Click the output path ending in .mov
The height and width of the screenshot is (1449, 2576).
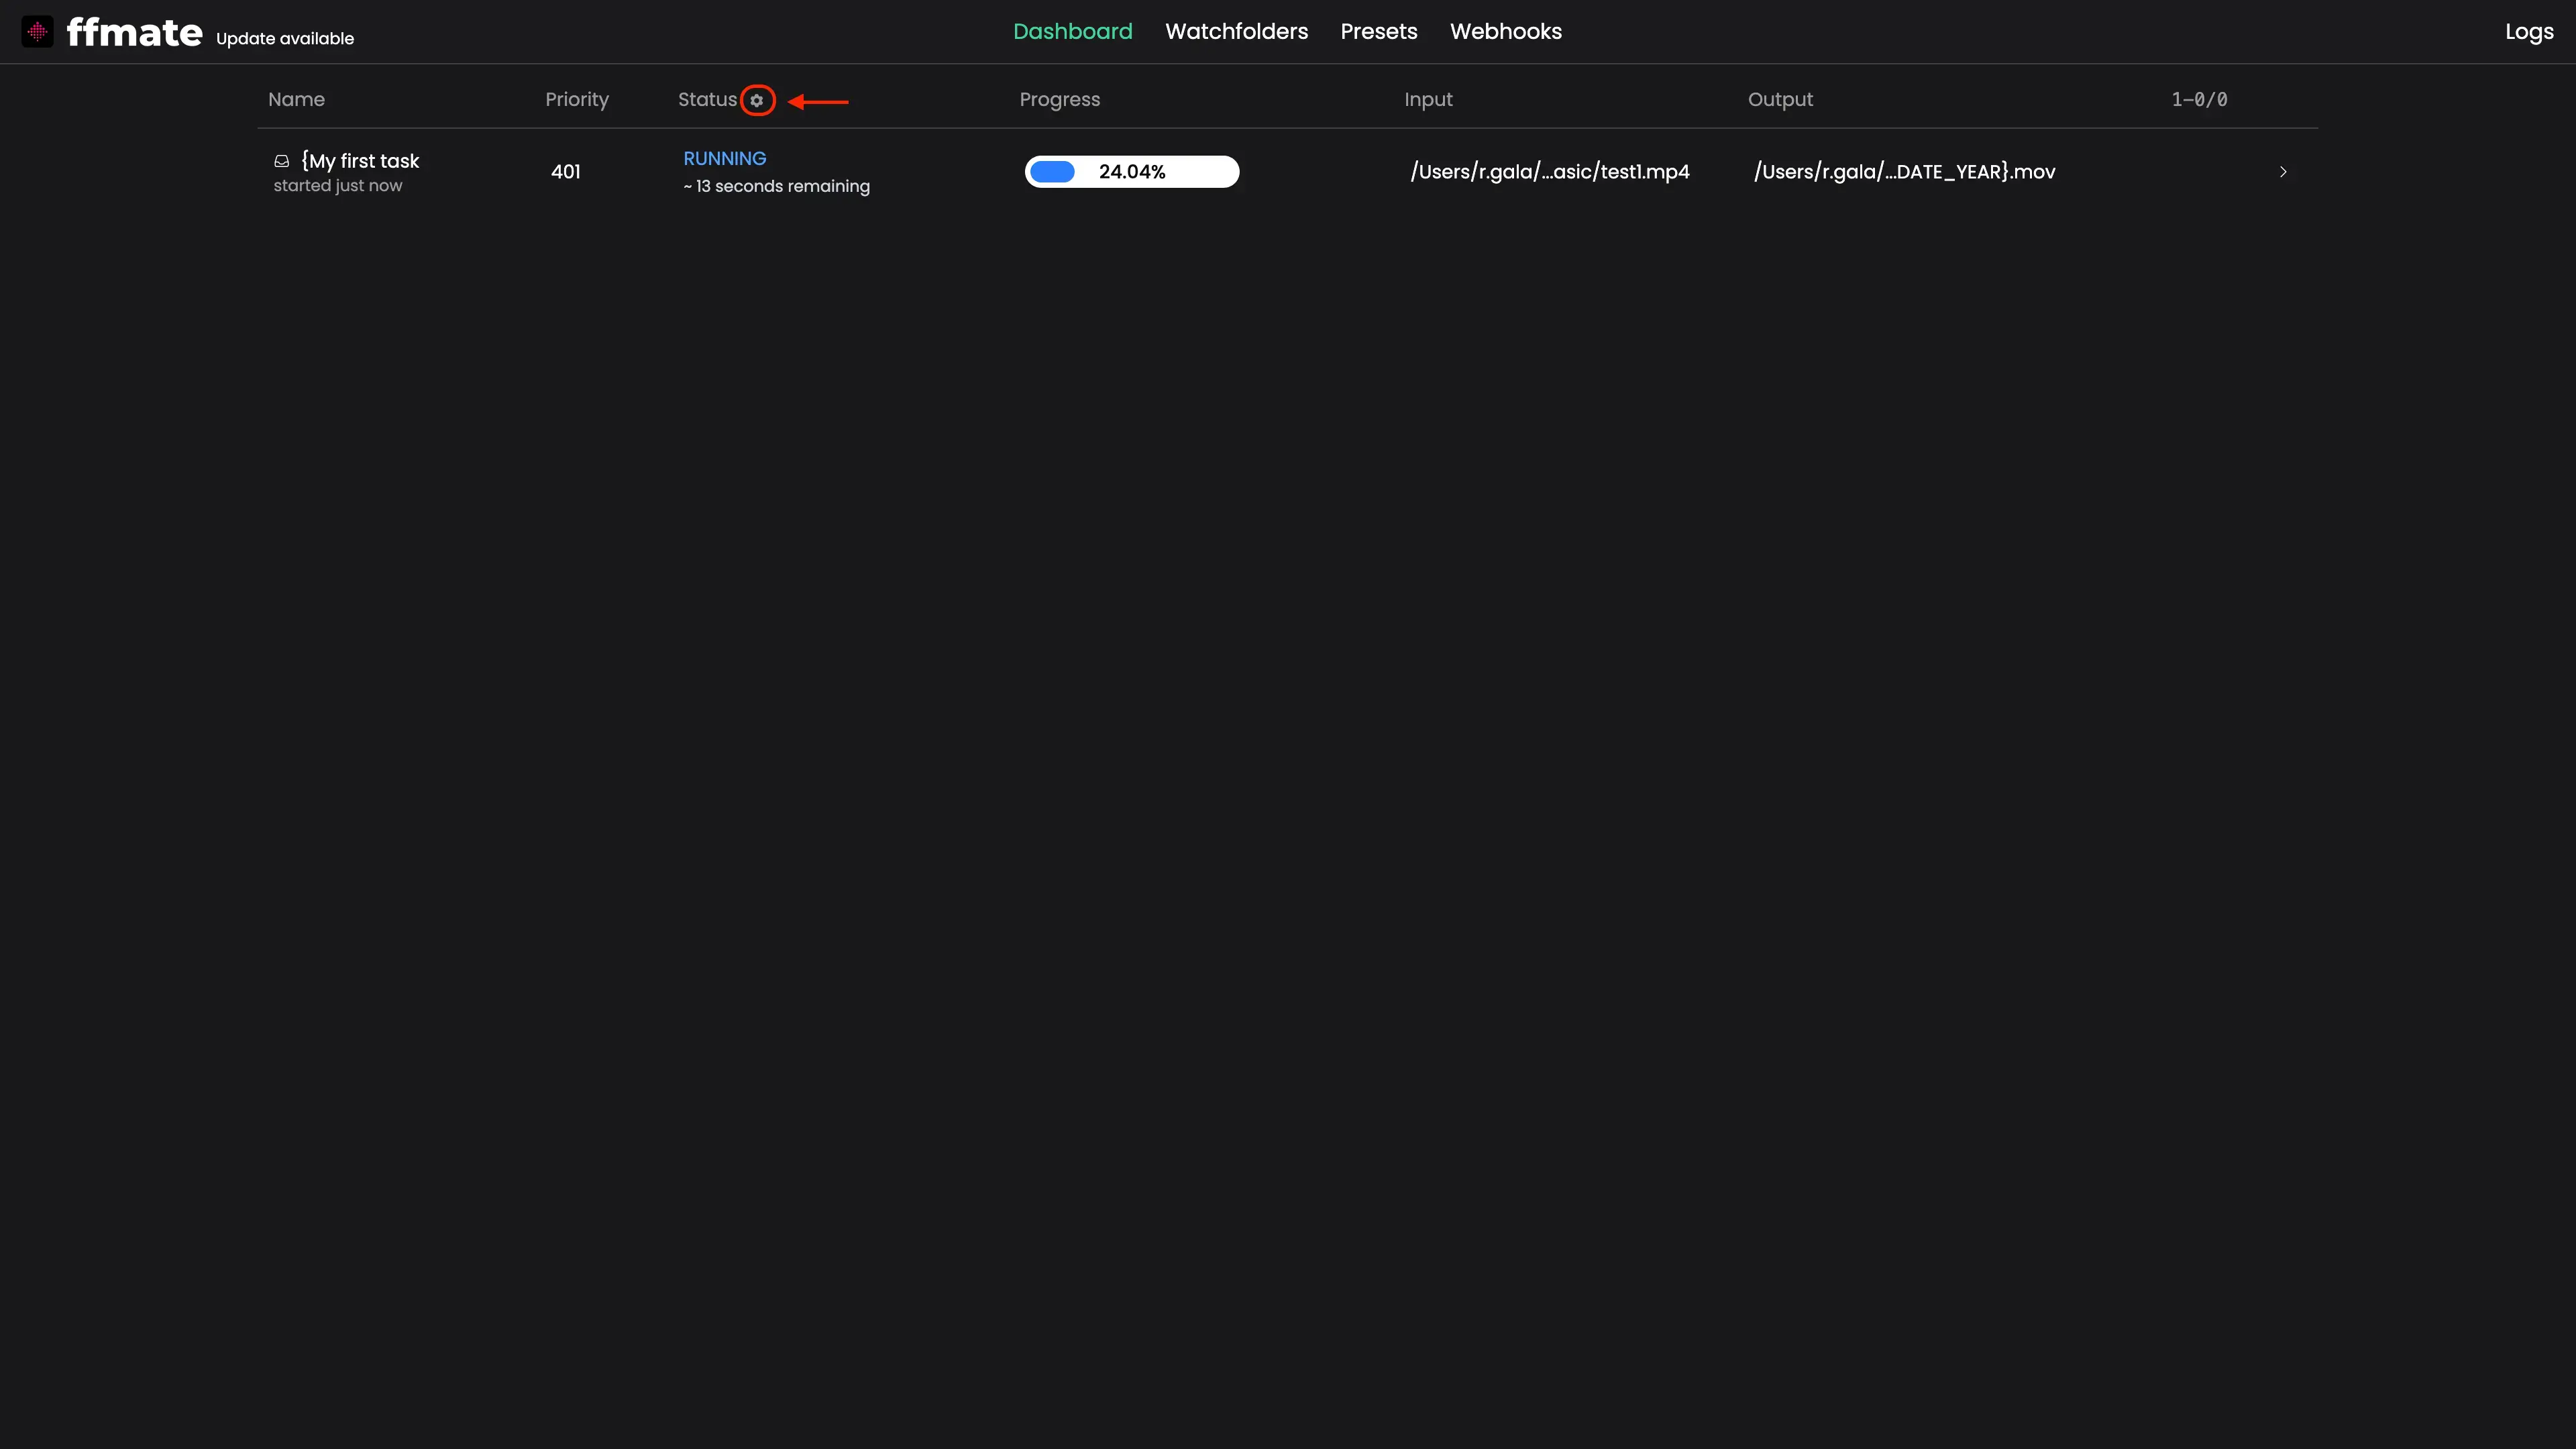[1904, 172]
